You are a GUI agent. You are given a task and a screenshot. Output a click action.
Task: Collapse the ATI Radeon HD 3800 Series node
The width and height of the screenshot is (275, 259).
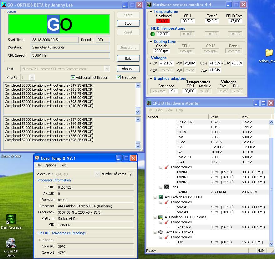155,217
